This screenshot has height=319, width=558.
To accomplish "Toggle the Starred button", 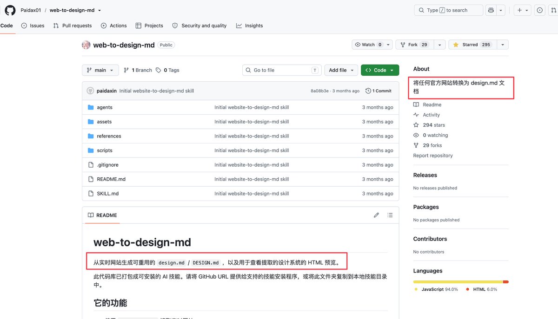I will 472,45.
